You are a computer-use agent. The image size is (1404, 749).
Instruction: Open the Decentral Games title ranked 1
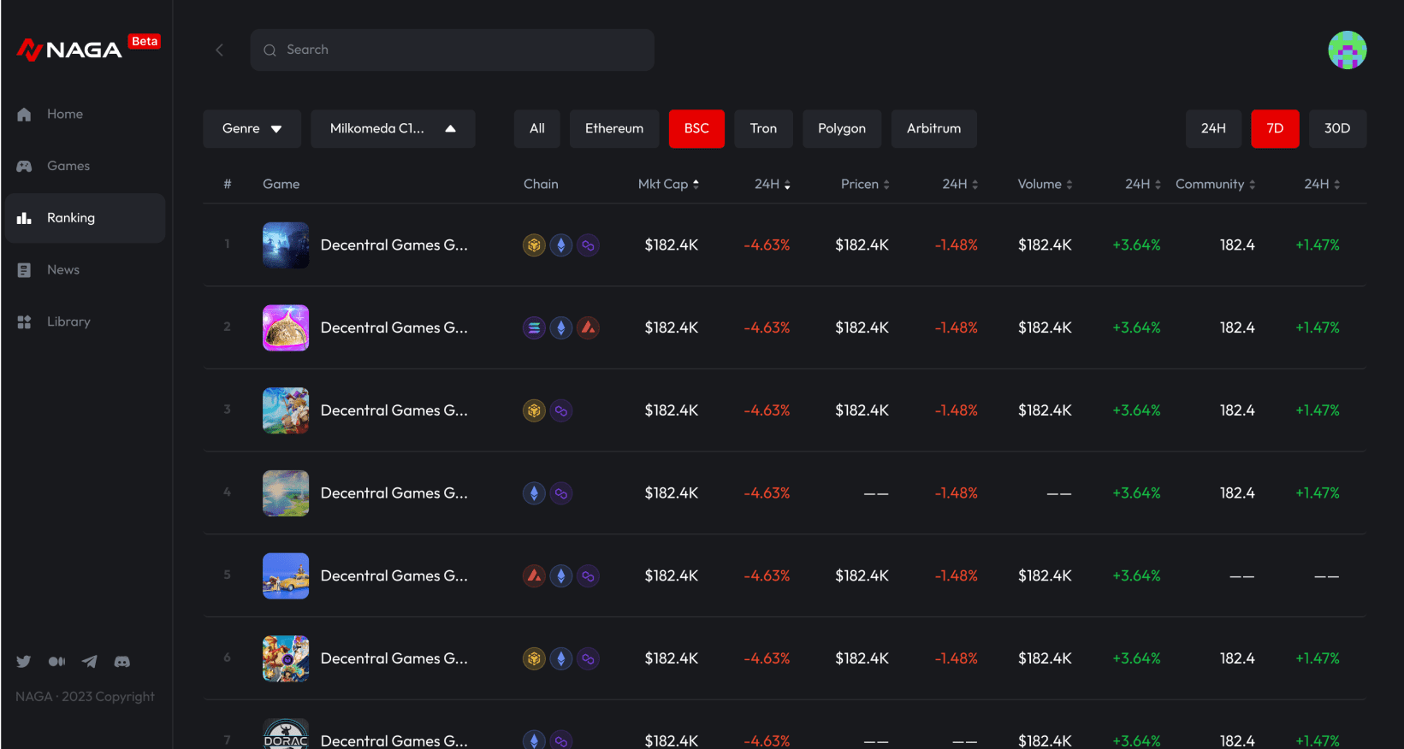[394, 245]
